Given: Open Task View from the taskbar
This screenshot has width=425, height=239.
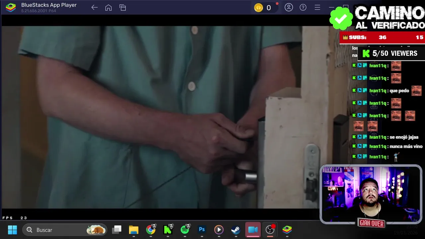Looking at the screenshot, I should 117,230.
